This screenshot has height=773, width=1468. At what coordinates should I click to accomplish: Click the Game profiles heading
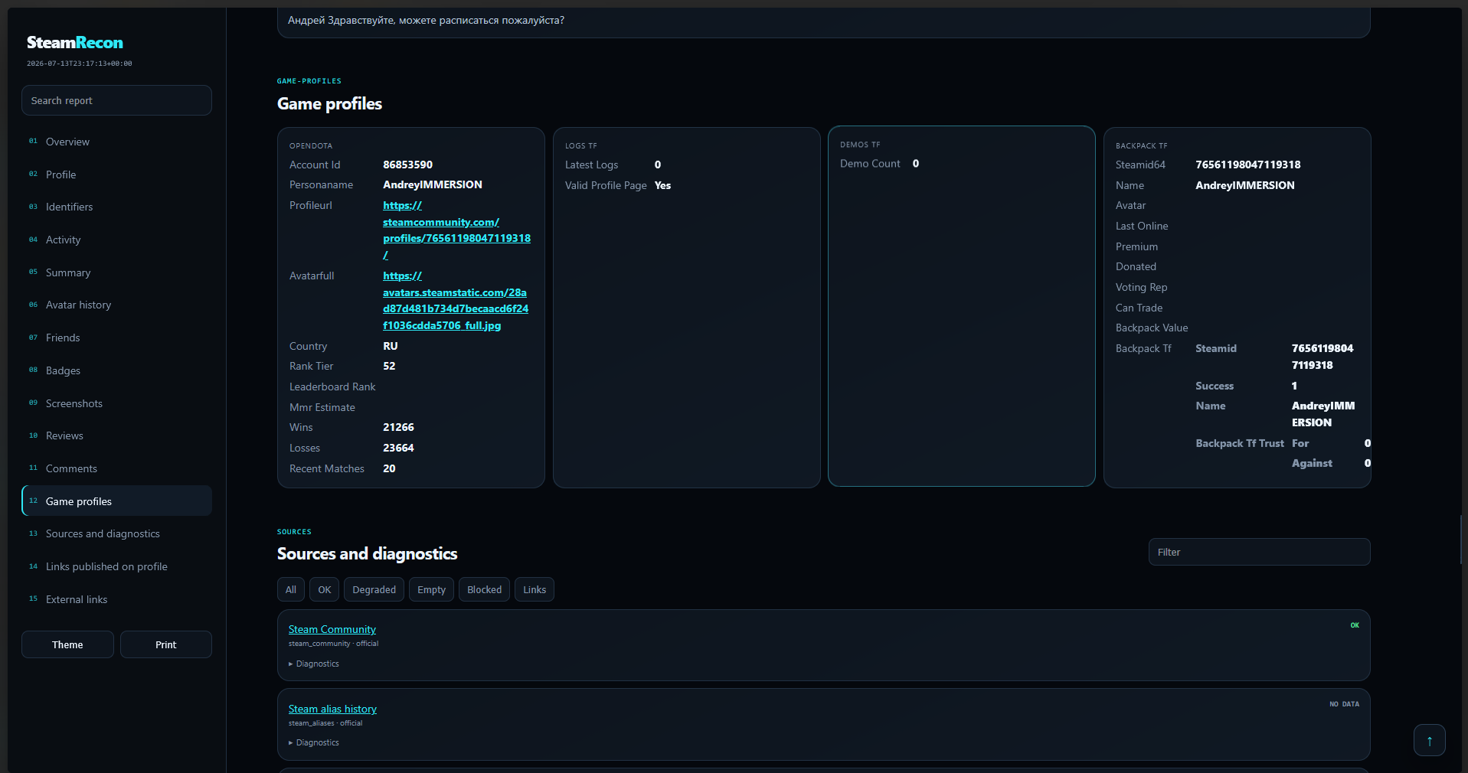tap(329, 103)
